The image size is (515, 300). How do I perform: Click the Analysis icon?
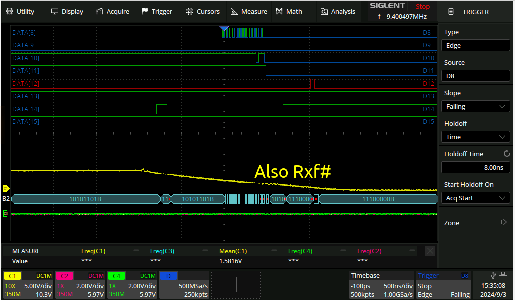click(324, 11)
